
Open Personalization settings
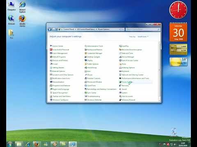pos(57,82)
